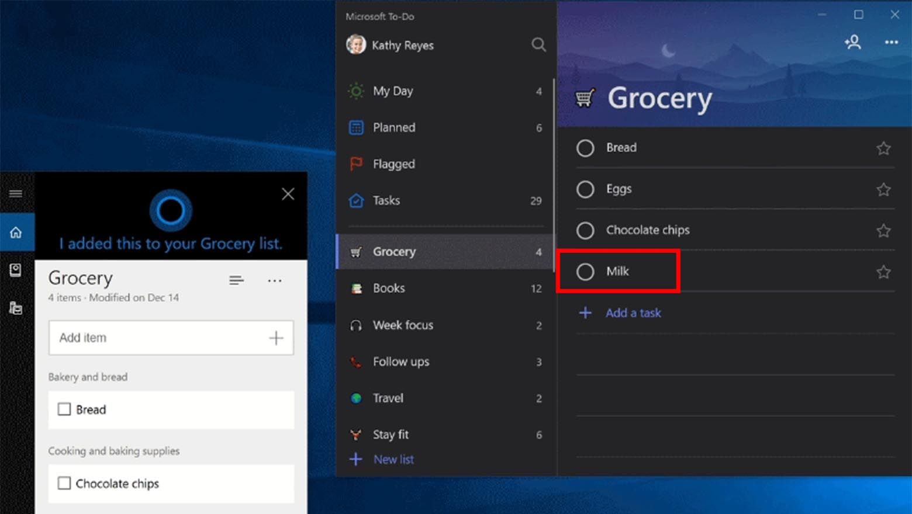
Task: Star the Eggs task as important
Action: (883, 189)
